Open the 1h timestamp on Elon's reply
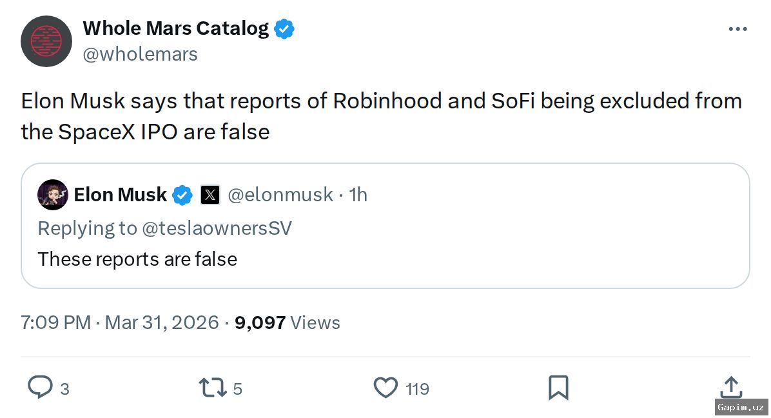 tap(358, 194)
